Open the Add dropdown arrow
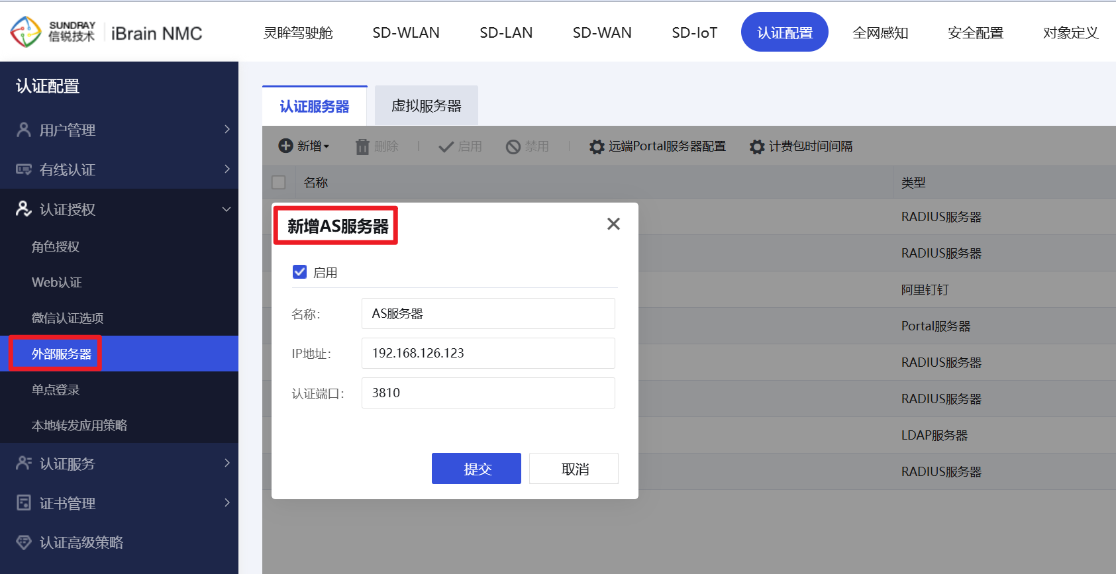This screenshot has width=1116, height=574. pos(327,146)
